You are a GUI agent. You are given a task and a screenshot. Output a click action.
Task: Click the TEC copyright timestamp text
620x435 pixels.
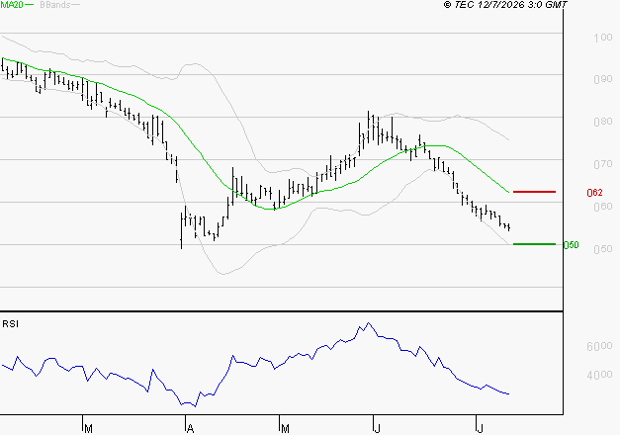pos(505,5)
